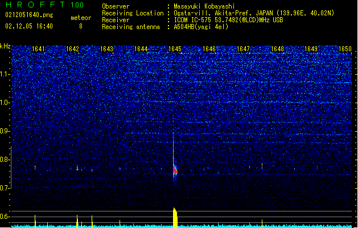Click the 'Receiver' field label
The width and height of the screenshot is (358, 228).
pyautogui.click(x=116, y=20)
